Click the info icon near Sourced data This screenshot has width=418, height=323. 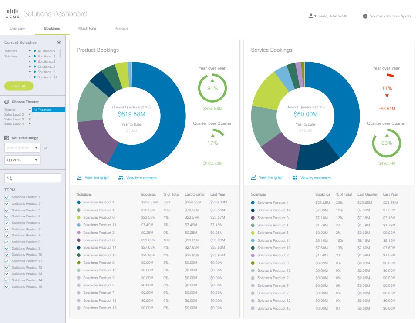click(365, 16)
